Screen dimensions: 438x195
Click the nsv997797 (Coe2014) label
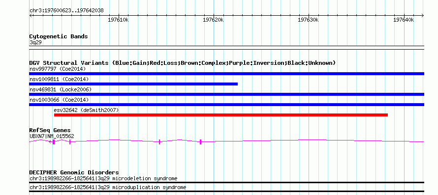pos(58,69)
